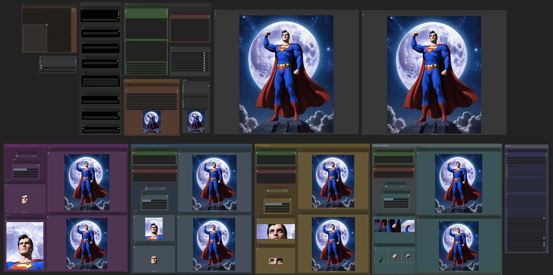The image size is (553, 275).
Task: Select the HiRes group title
Action: coord(127,81)
